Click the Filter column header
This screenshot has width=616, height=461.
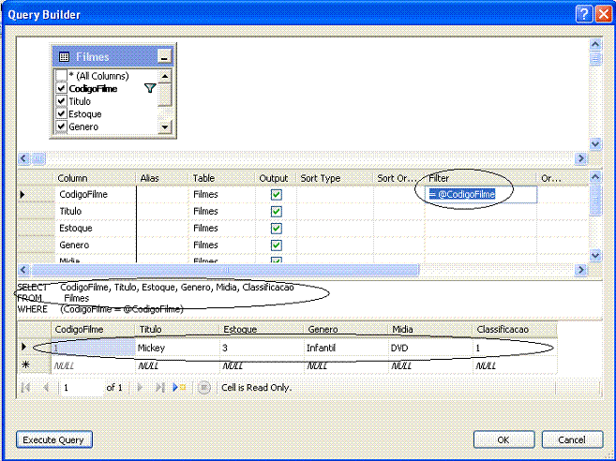(480, 178)
